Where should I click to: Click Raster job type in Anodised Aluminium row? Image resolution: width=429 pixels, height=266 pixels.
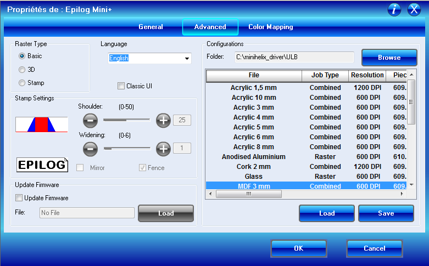point(325,157)
